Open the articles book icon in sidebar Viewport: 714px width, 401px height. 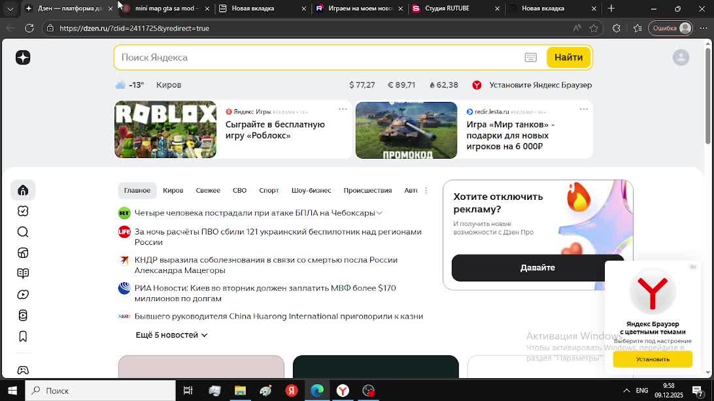[23, 273]
